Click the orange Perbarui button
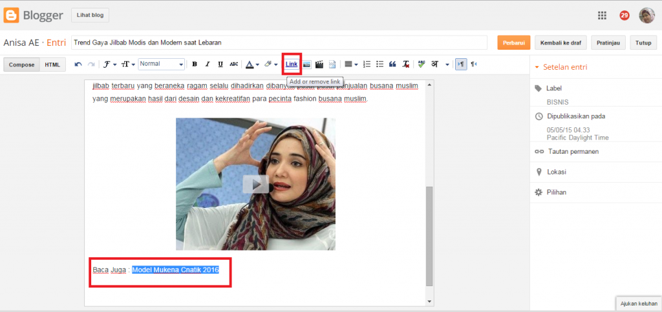This screenshot has width=662, height=312. pyautogui.click(x=514, y=43)
